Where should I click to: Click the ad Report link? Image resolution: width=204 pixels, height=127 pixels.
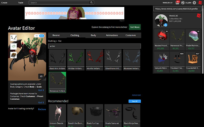(x=122, y=21)
